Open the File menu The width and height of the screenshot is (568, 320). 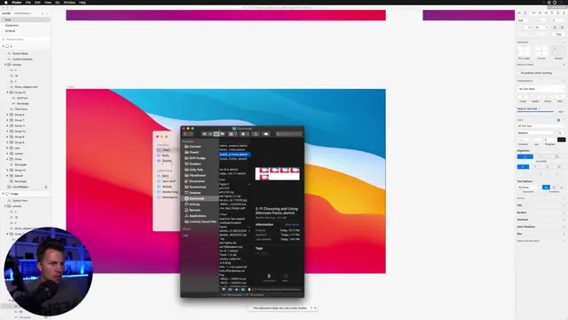coord(28,3)
